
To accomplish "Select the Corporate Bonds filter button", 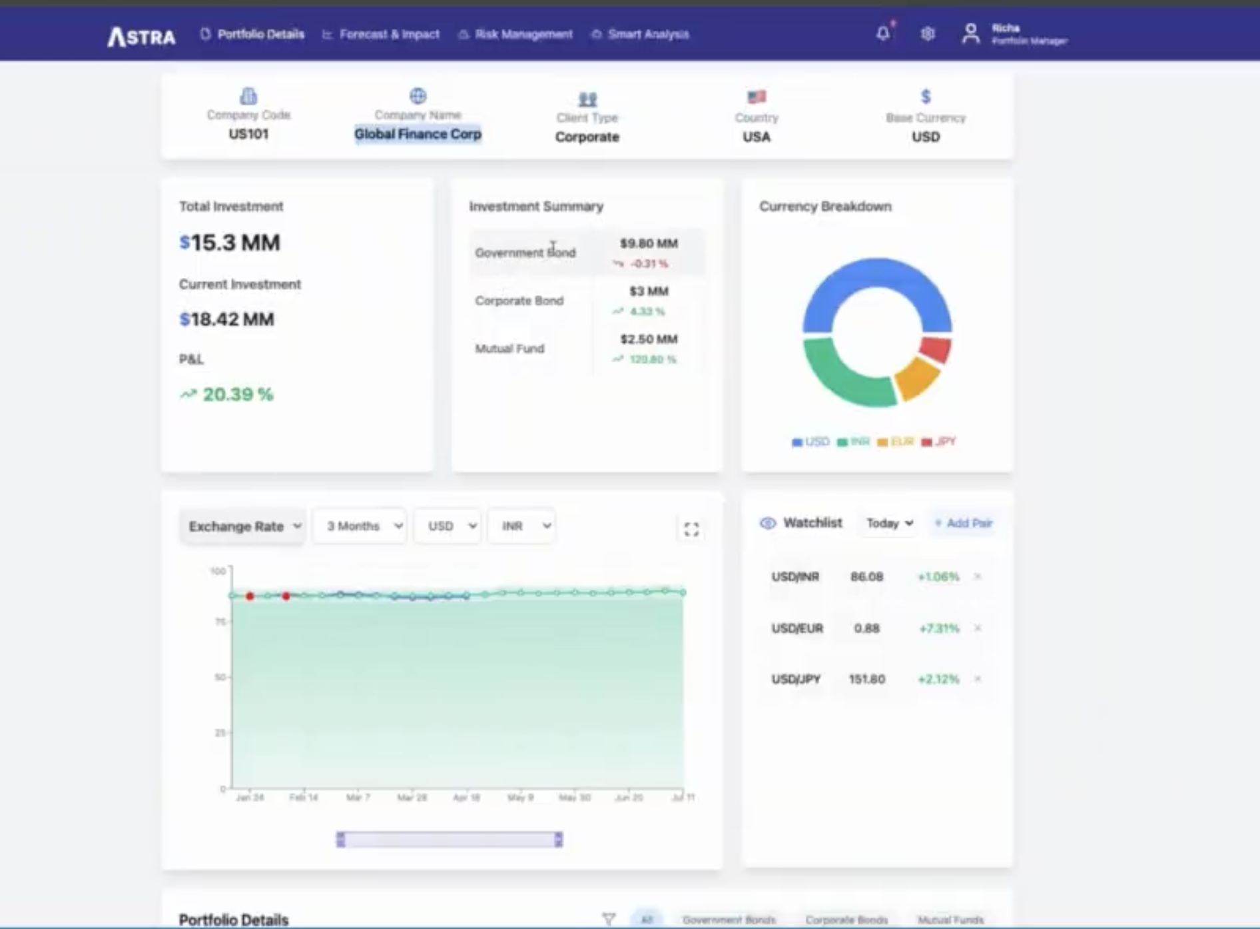I will (x=846, y=919).
